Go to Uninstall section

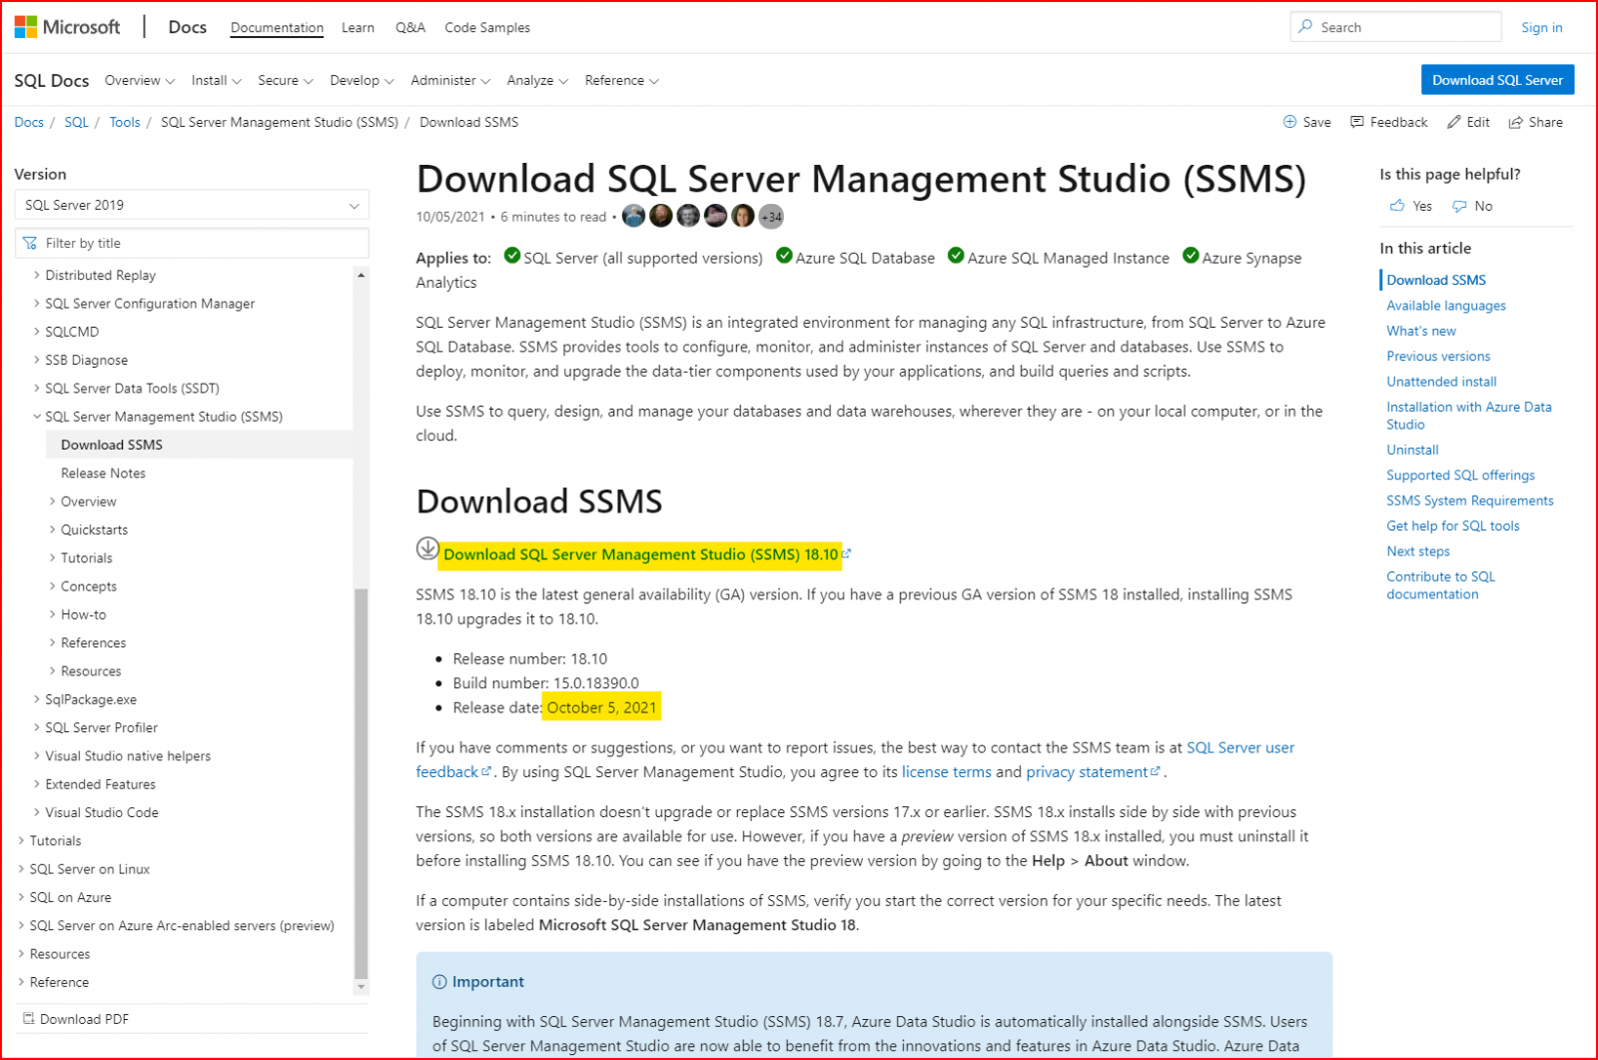1412,450
